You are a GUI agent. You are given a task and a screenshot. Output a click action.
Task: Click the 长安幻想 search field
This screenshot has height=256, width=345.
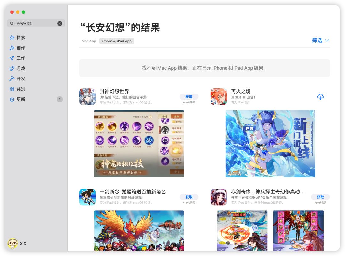pyautogui.click(x=36, y=23)
